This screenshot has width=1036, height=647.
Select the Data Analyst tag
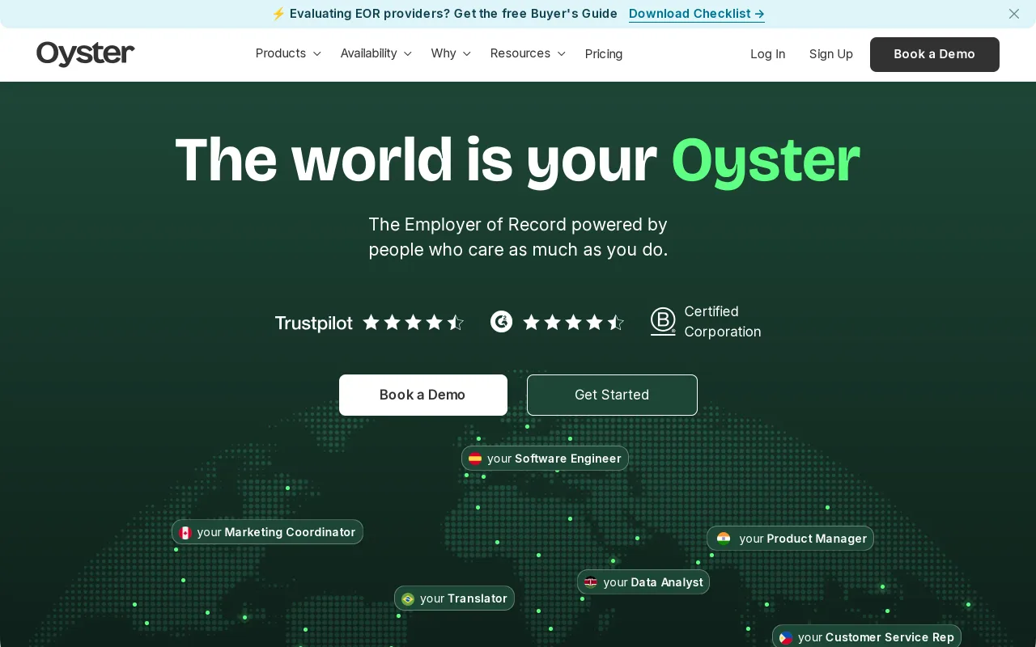643,582
